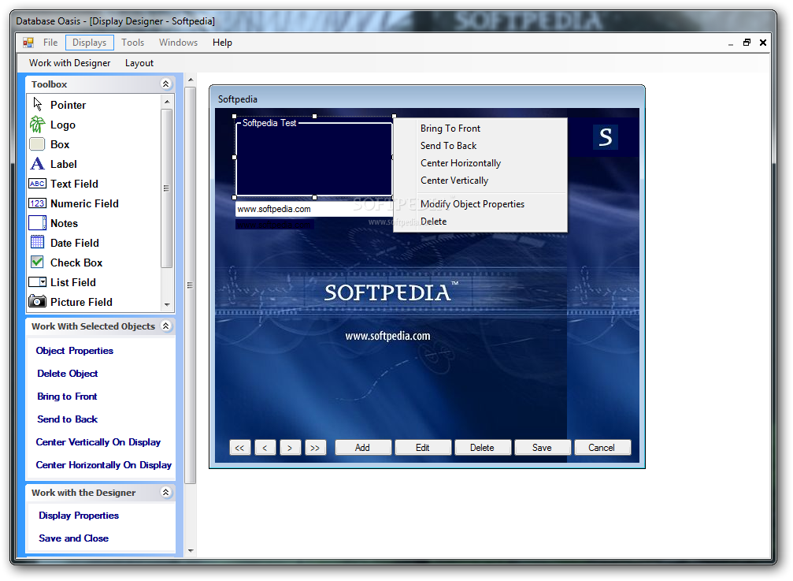Screen dimensions: 793x581
Task: Pick the Box tool icon
Action: click(x=37, y=144)
